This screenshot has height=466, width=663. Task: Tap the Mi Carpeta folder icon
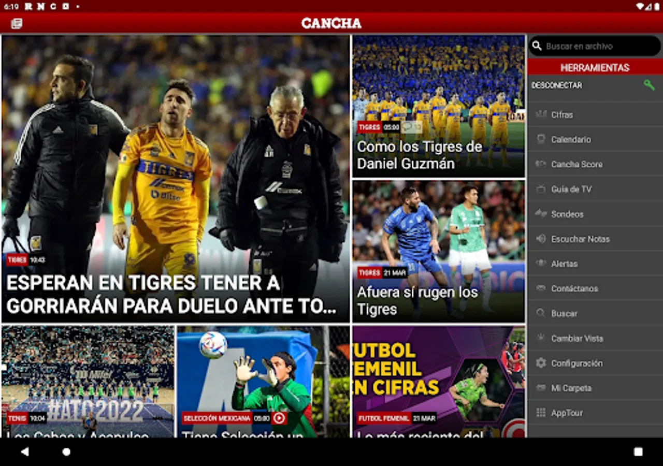(541, 387)
